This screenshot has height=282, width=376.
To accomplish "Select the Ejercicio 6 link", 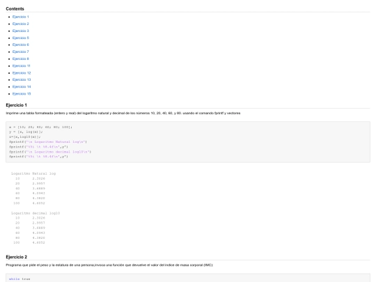I will coord(21,45).
